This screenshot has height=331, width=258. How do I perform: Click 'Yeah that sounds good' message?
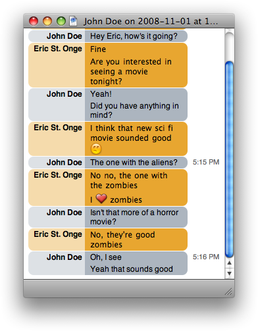coord(132,269)
